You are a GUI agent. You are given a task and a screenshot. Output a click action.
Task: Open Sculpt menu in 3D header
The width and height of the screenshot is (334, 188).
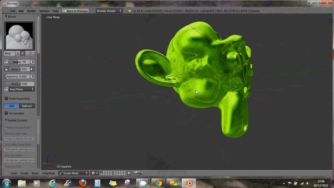25,173
